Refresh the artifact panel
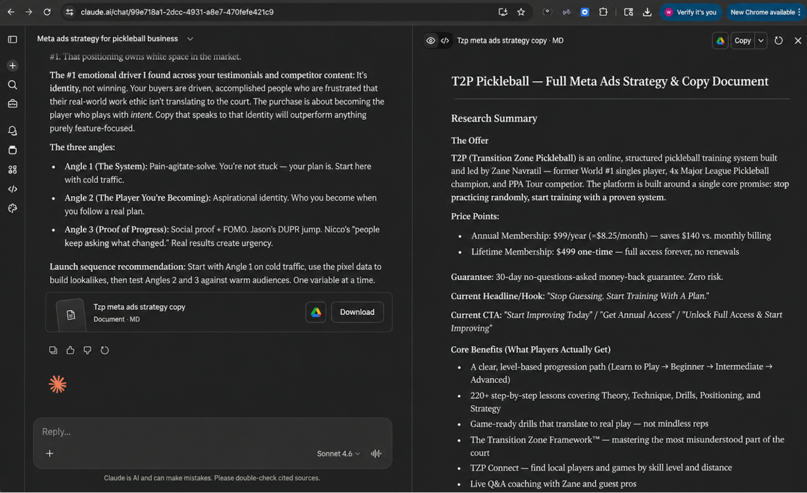Image resolution: width=807 pixels, height=493 pixels. tap(779, 40)
